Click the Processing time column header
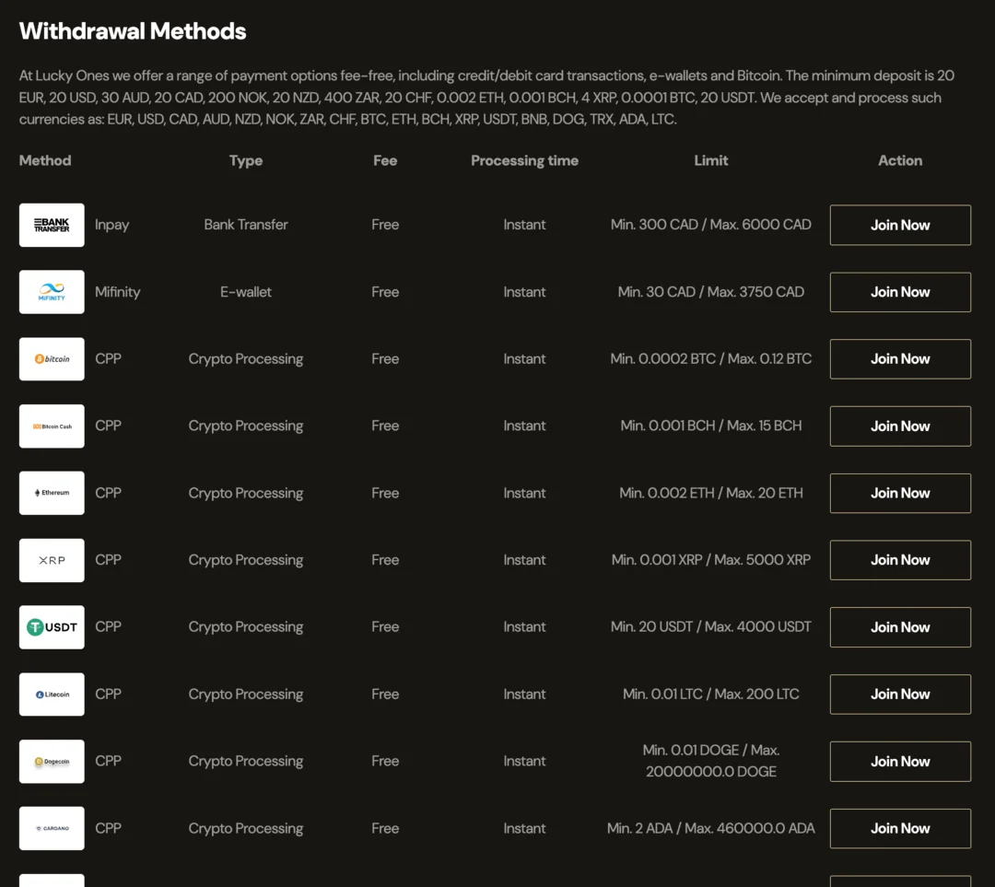The height and width of the screenshot is (887, 995). pos(525,161)
